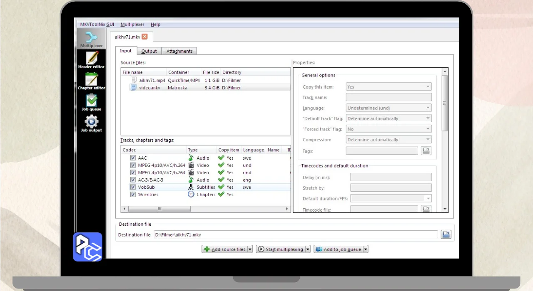Open the Compression dropdown
533x291 pixels.
[389, 140]
